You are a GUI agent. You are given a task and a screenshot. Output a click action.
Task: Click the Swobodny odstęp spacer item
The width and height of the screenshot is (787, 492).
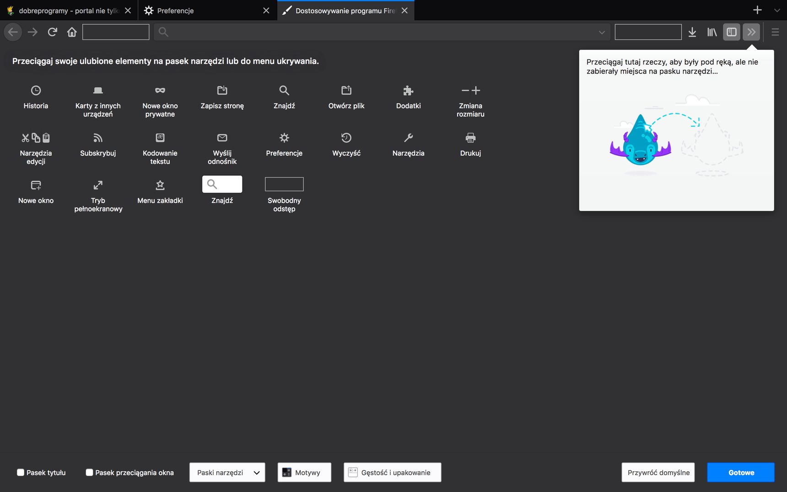(284, 184)
